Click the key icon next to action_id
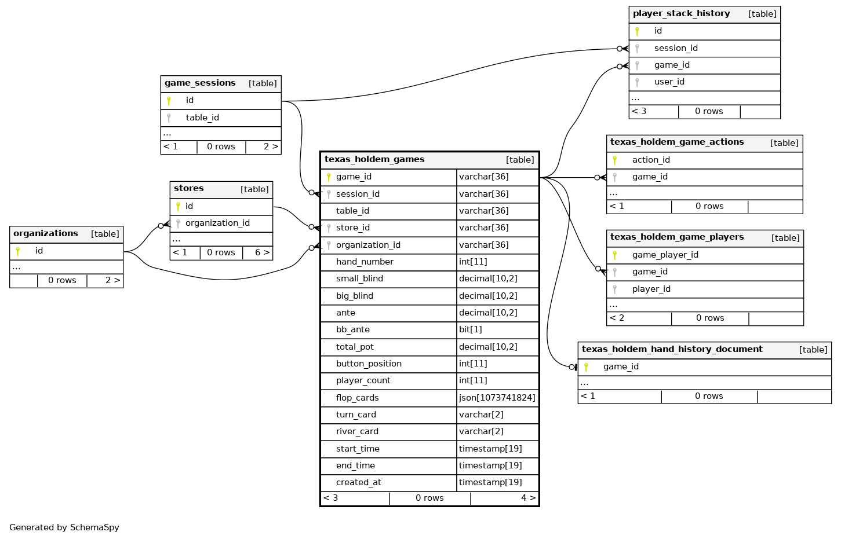Viewport: 841px width, 539px height. (x=614, y=160)
